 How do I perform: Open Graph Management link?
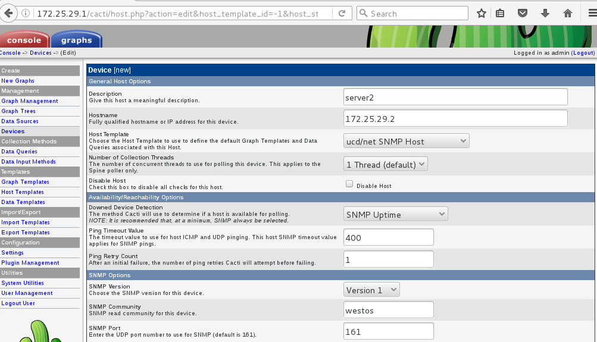point(29,101)
